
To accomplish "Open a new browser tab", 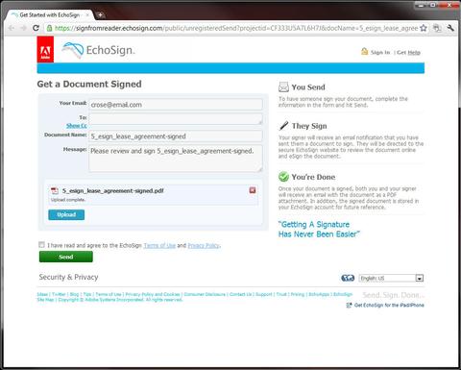I will [100, 14].
